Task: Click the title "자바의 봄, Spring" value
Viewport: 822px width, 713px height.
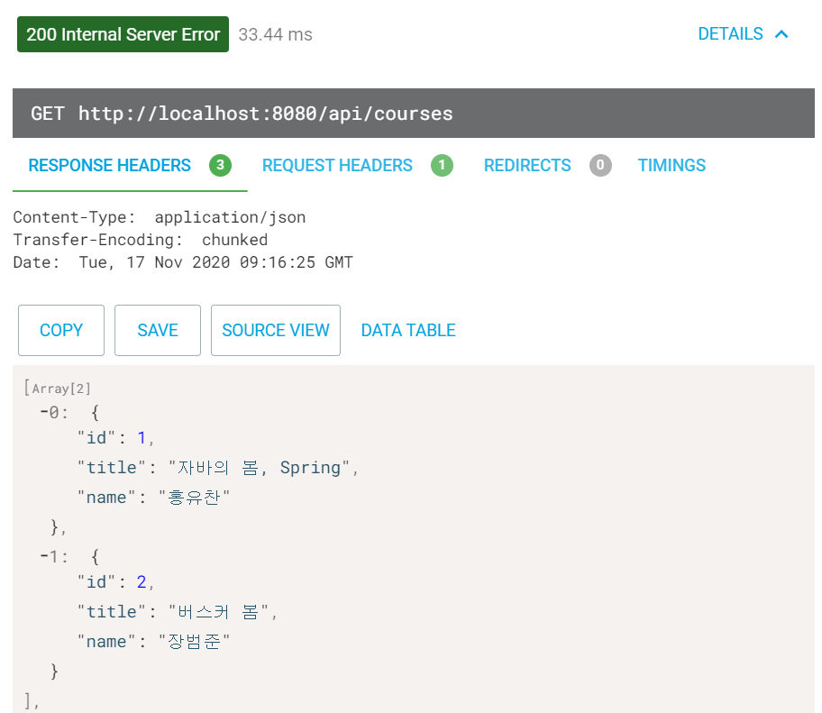Action: (x=259, y=467)
